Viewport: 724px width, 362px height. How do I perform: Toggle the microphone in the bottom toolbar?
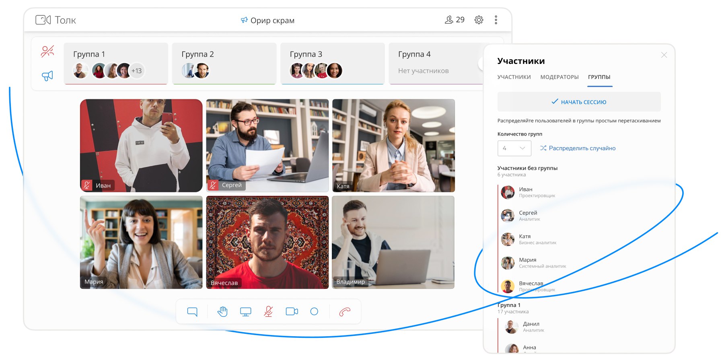268,312
